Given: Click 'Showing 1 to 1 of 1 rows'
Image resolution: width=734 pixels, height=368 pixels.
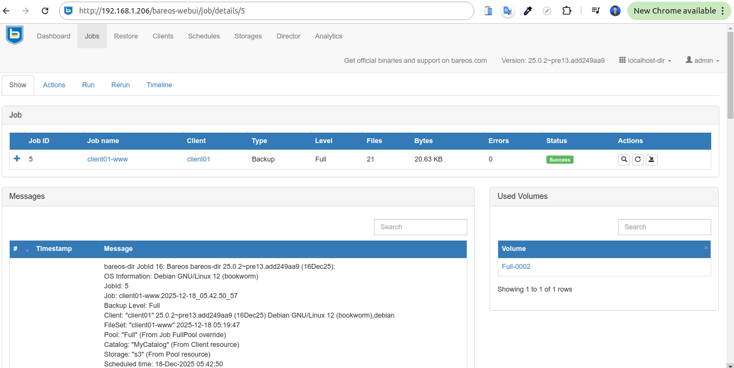Looking at the screenshot, I should click(535, 289).
